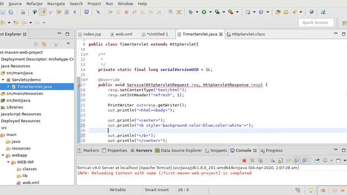347x195 pixels.
Task: Open the Project Explorer View Menu triangle
Action: pyautogui.click(x=68, y=44)
